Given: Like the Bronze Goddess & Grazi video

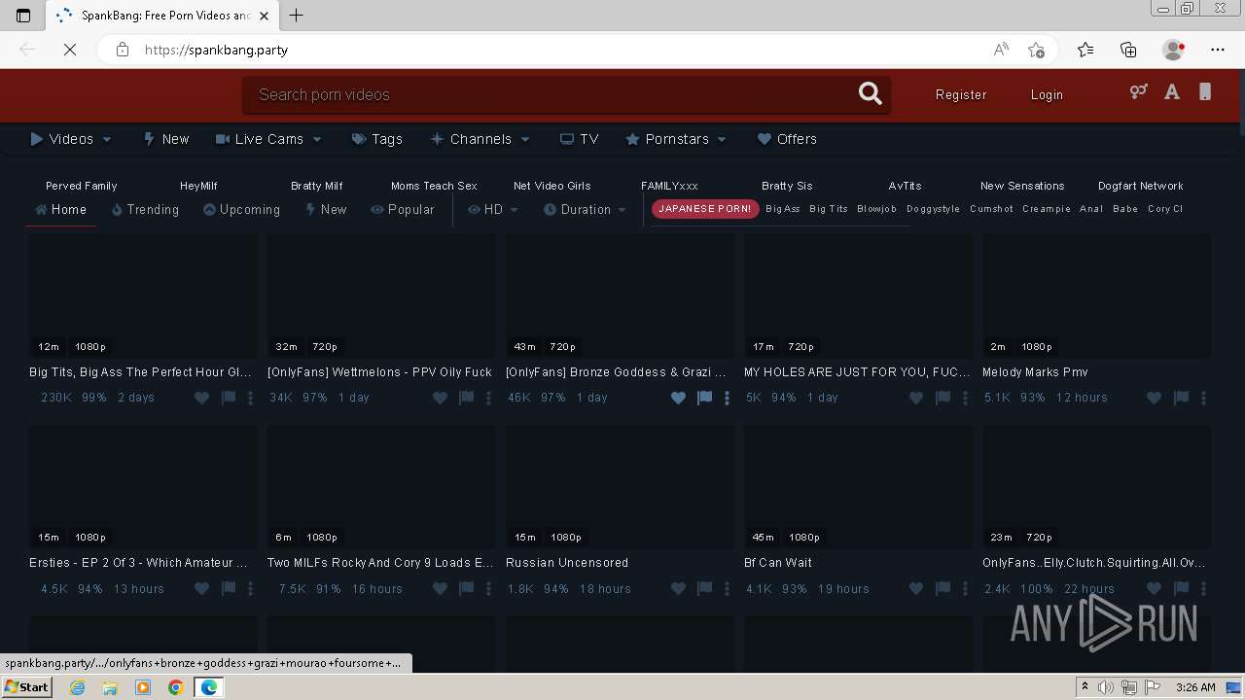Looking at the screenshot, I should point(678,398).
